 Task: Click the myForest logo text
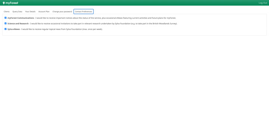[x=12, y=3]
